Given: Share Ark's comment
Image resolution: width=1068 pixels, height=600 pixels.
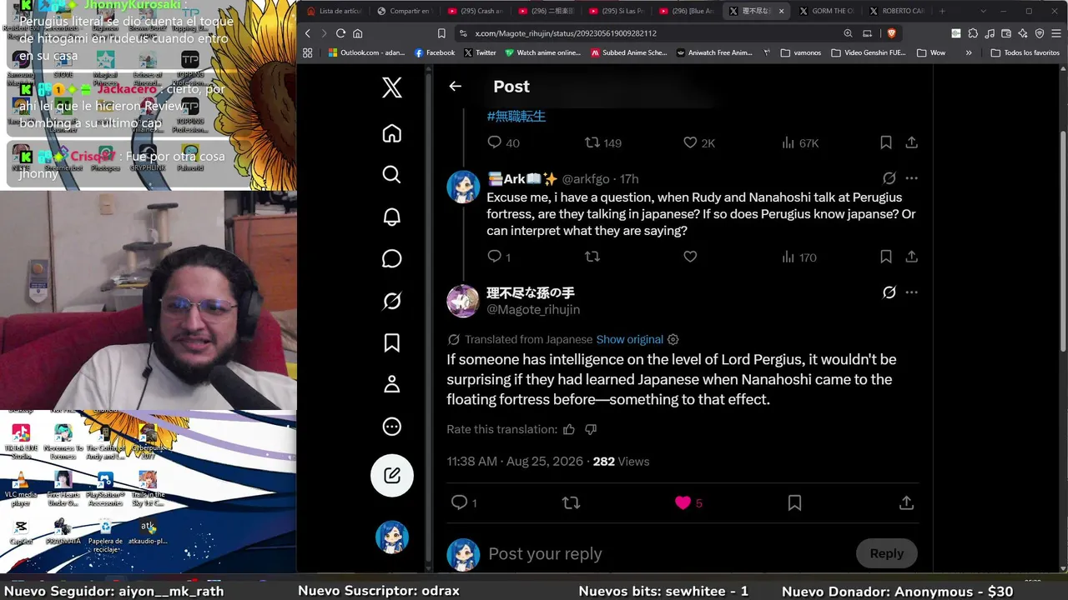Looking at the screenshot, I should coord(912,257).
